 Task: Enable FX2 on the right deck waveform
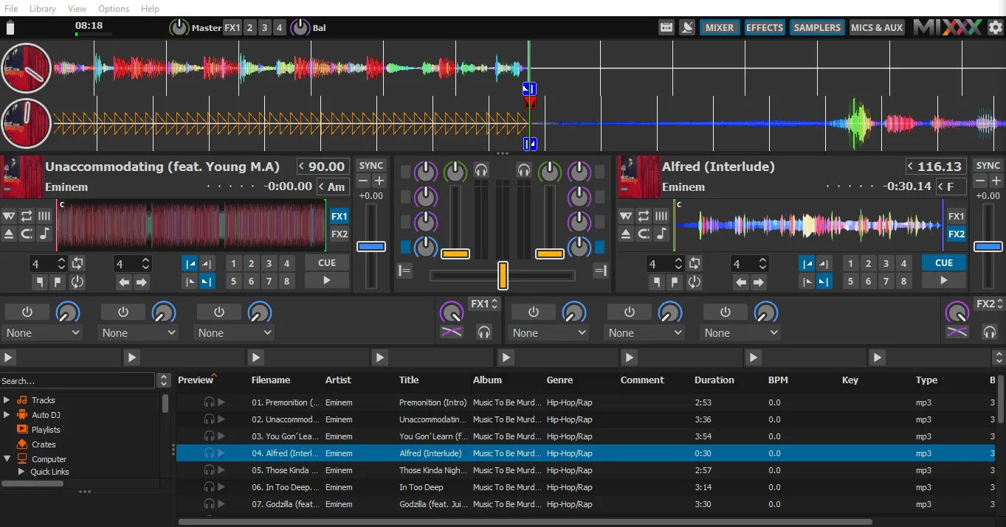click(956, 234)
